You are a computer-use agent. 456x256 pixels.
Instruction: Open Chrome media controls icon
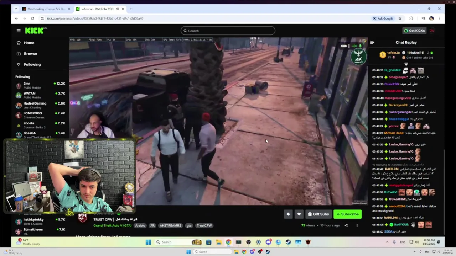[423, 18]
